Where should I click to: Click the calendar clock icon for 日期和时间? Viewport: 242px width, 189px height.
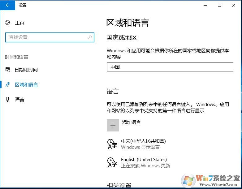coord(8,70)
